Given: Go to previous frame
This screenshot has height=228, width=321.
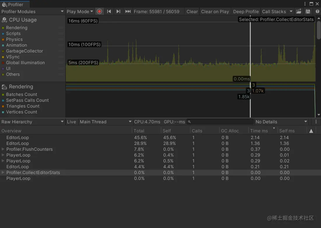Looking at the screenshot, I should point(109,11).
